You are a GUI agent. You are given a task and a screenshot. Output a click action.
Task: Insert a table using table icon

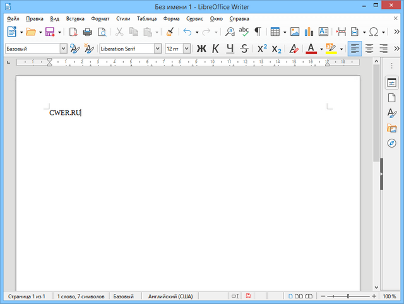[x=275, y=32]
